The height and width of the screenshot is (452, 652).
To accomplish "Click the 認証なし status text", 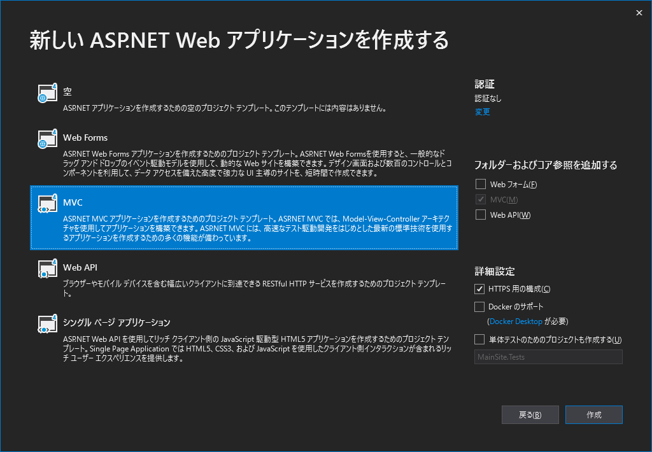I will (488, 99).
